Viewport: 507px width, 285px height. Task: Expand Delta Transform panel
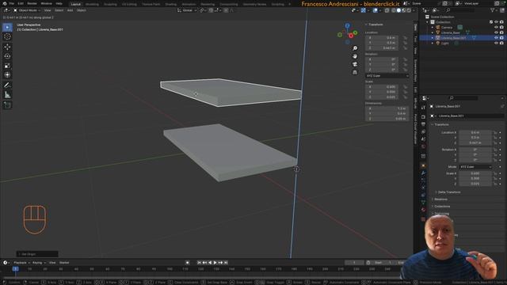tap(449, 192)
